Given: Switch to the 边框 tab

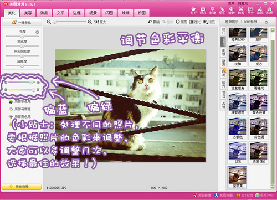Looking at the screenshot, I should [x=77, y=13].
